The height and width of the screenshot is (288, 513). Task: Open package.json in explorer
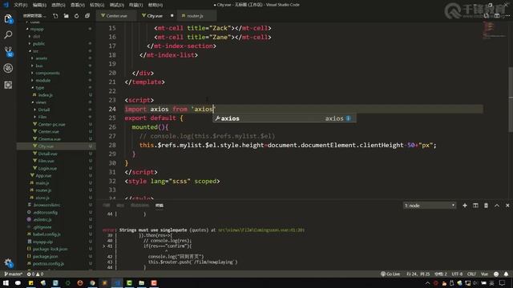pos(45,257)
